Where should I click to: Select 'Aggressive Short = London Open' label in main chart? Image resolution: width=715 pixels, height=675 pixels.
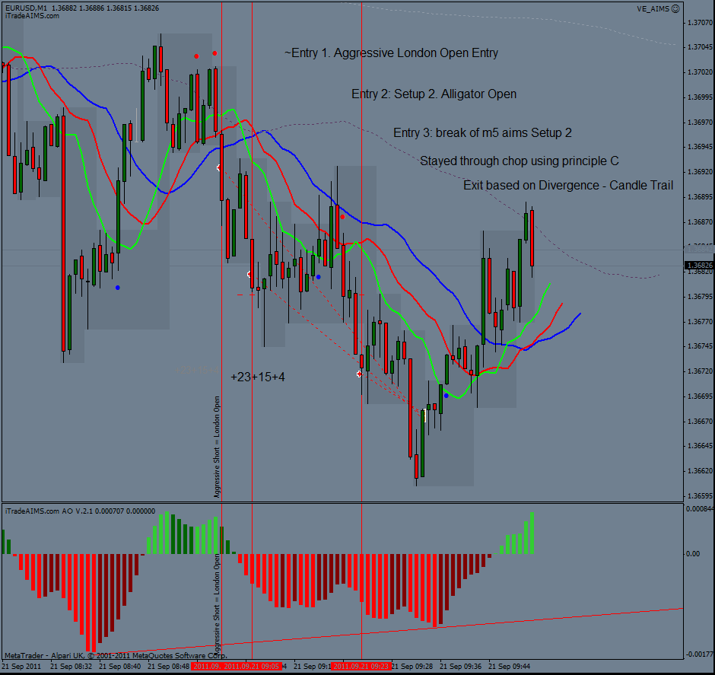tap(217, 447)
